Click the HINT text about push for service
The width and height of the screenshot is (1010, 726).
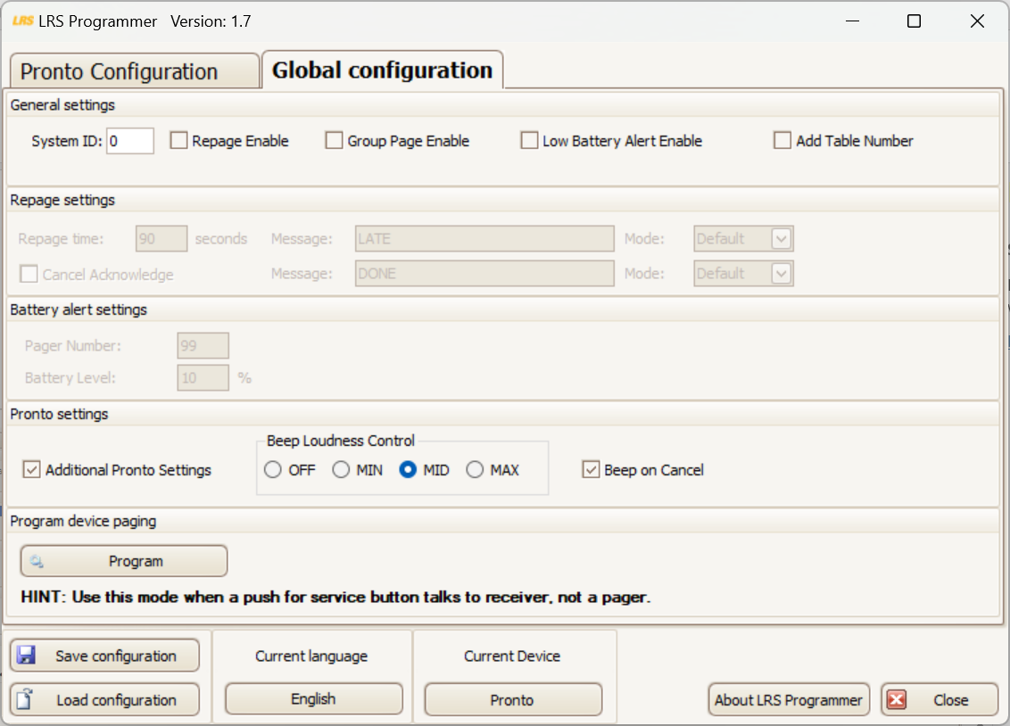click(x=335, y=598)
